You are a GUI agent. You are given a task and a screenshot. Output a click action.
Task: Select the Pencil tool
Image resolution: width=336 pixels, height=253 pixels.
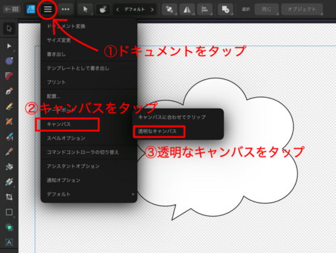9,106
